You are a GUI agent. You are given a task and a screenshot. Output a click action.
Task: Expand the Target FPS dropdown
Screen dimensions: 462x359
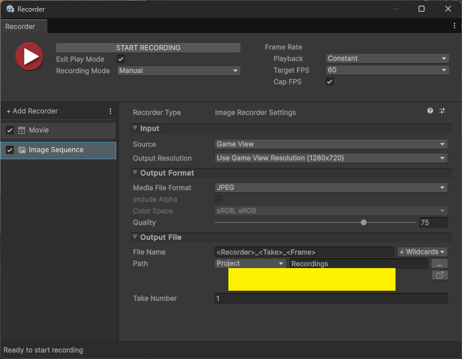387,70
